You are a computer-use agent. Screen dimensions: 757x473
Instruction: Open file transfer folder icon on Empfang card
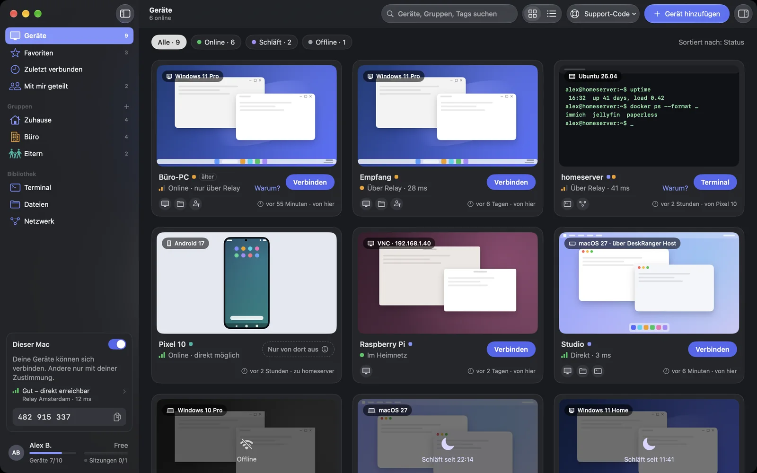(x=382, y=204)
